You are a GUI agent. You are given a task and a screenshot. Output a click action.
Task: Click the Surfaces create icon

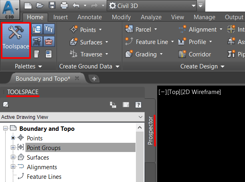tap(74, 42)
